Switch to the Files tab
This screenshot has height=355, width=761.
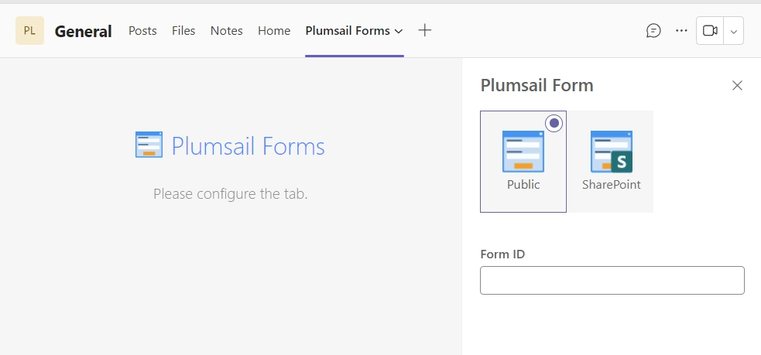tap(183, 31)
